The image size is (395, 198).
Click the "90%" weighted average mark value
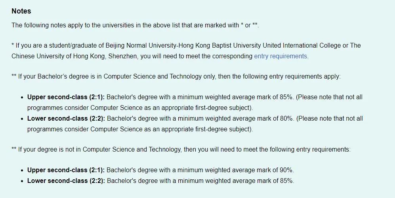tap(287, 170)
